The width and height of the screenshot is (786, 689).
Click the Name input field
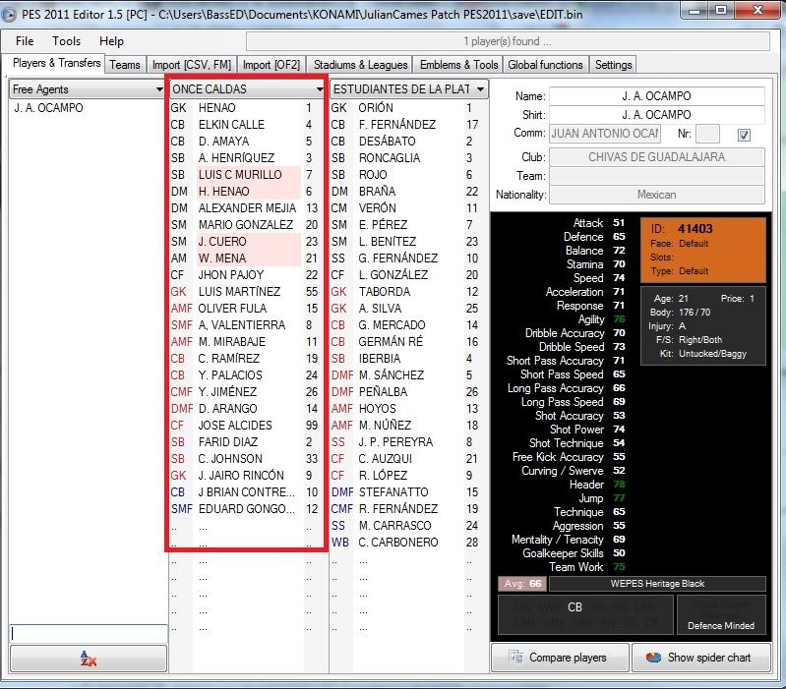click(x=657, y=96)
